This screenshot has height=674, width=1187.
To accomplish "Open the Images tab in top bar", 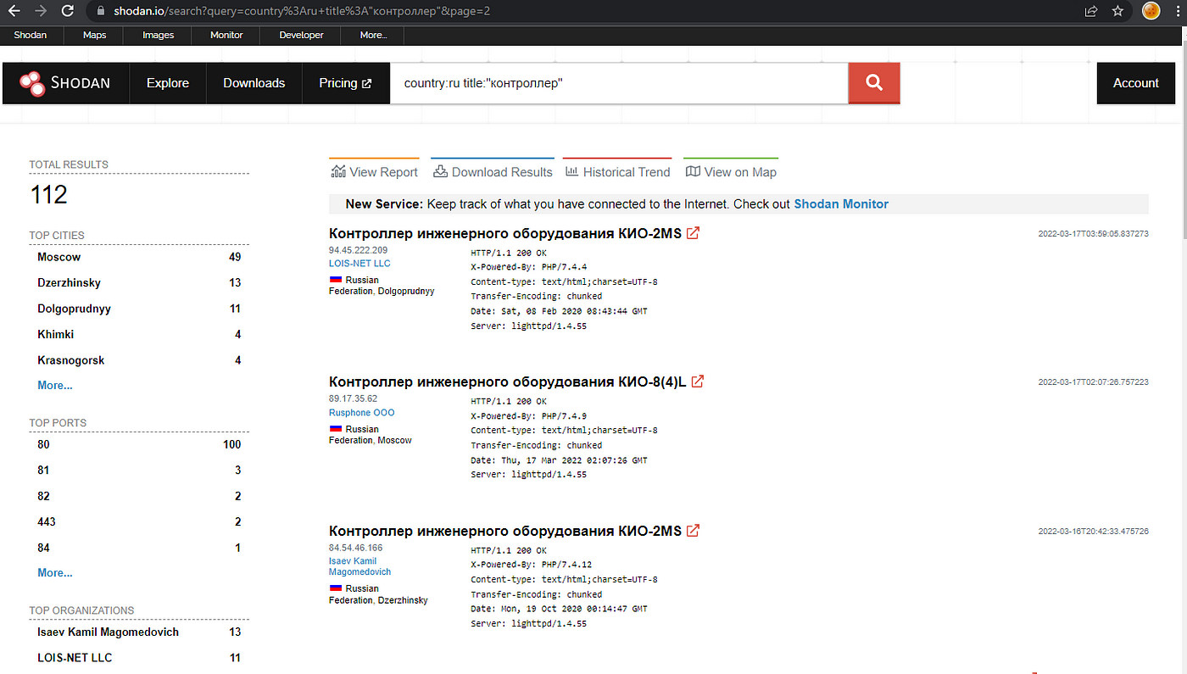I will [x=158, y=35].
